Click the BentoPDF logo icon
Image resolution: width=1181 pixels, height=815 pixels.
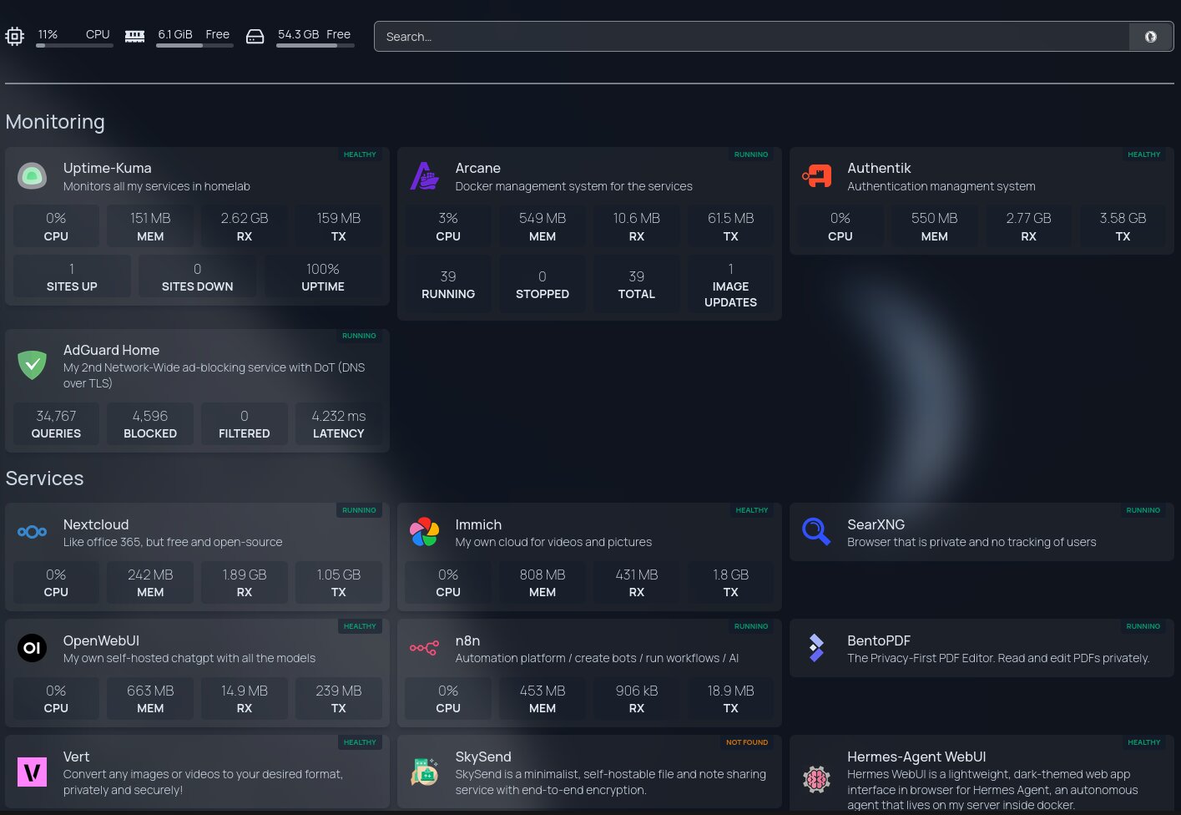click(x=816, y=648)
